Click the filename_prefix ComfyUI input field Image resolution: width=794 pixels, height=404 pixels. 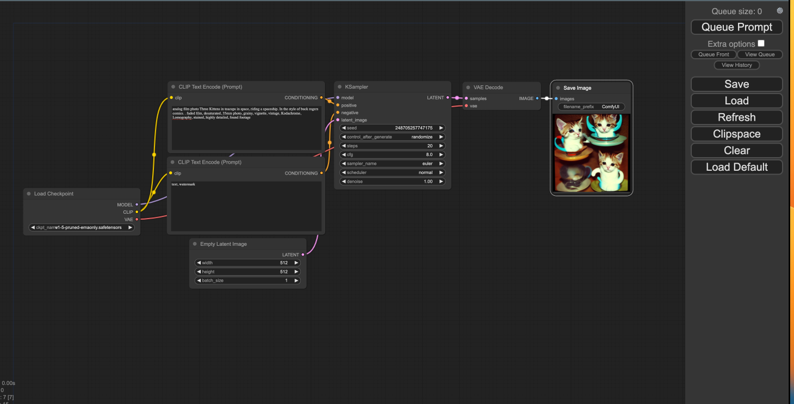coord(592,107)
